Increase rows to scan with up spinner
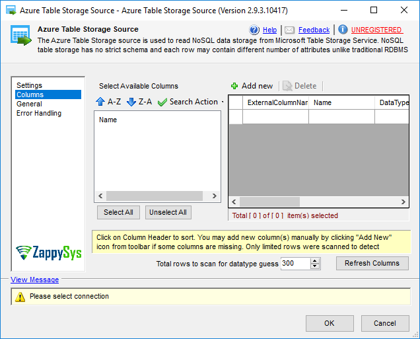Image resolution: width=420 pixels, height=339 pixels. [315, 261]
